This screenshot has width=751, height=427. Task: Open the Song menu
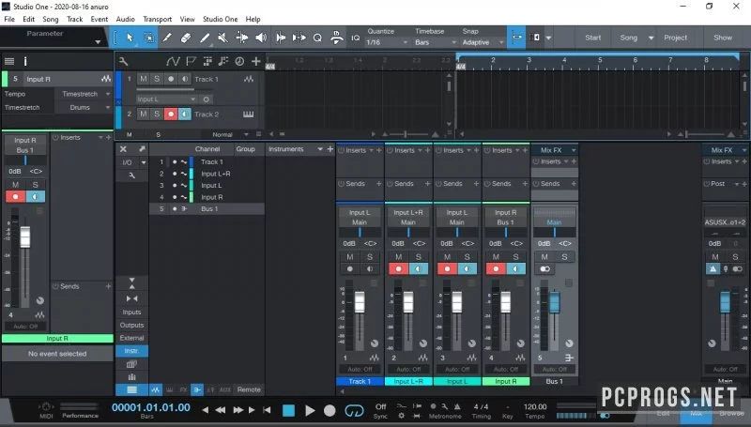coord(51,19)
